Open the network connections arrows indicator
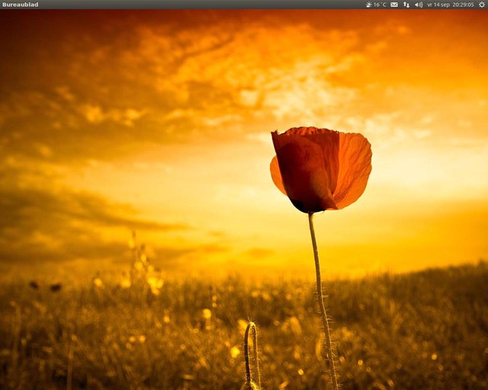The width and height of the screenshot is (488, 390). pyautogui.click(x=406, y=5)
